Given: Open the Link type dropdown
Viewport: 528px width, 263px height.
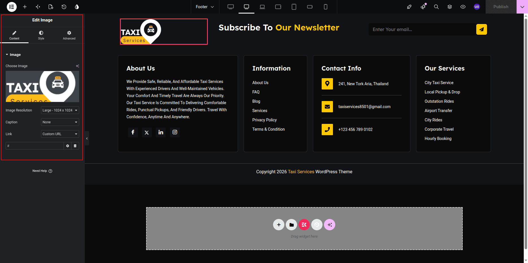Looking at the screenshot, I should tap(60, 134).
